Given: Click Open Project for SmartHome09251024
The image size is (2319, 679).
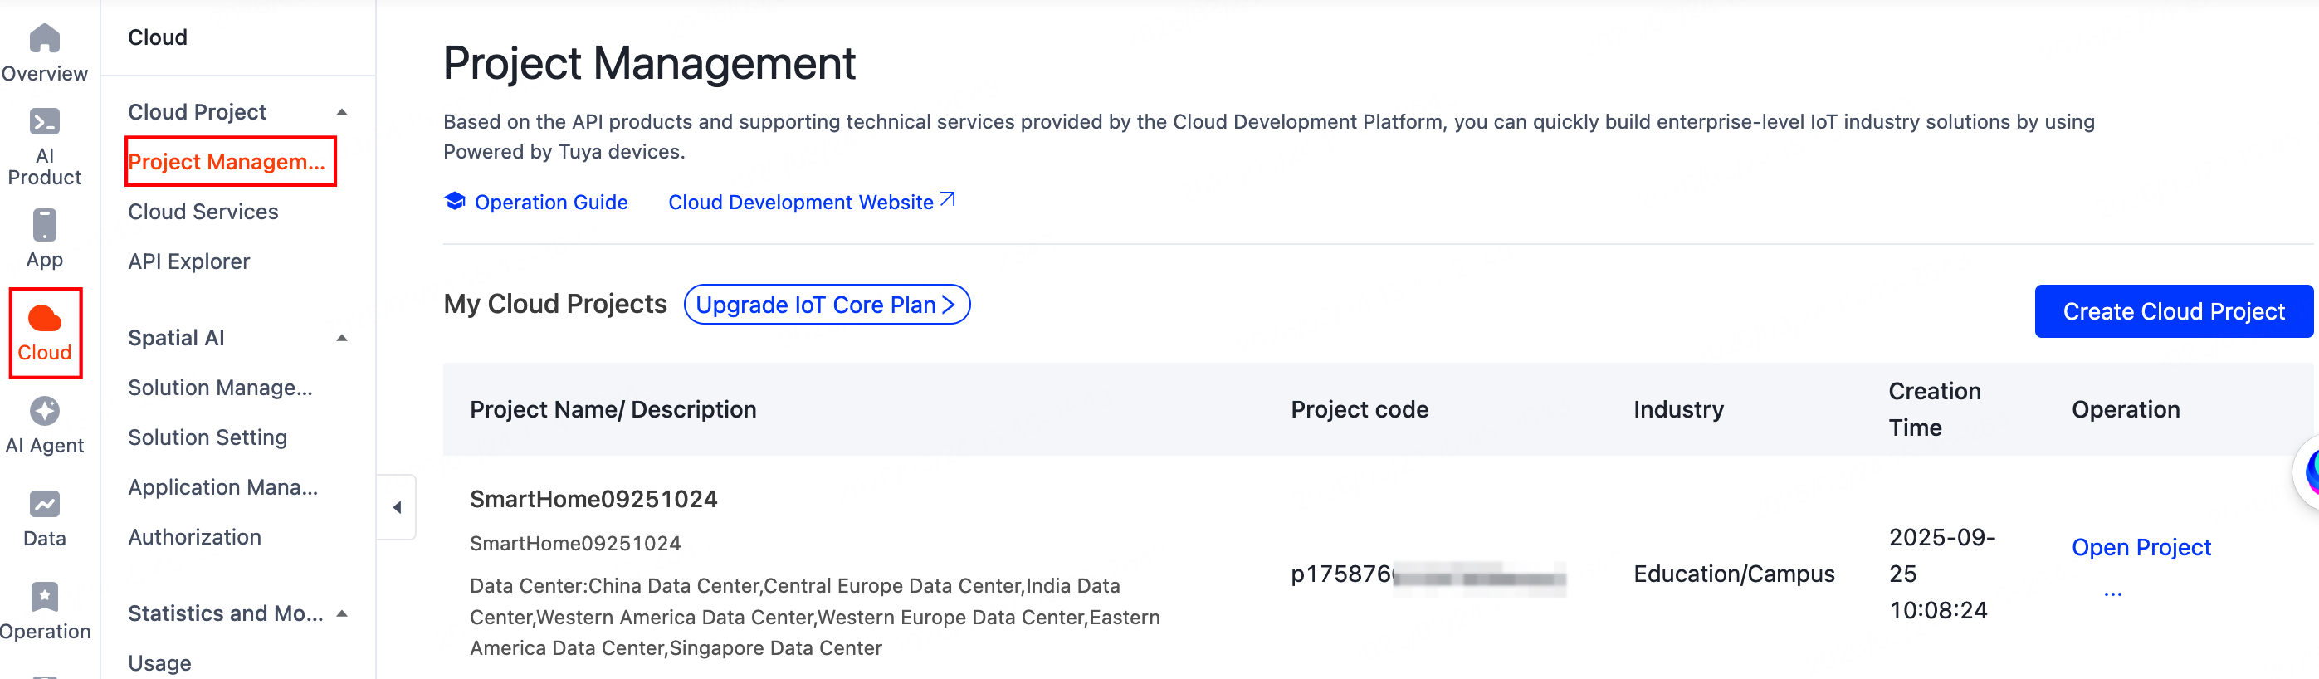Looking at the screenshot, I should [x=2141, y=547].
